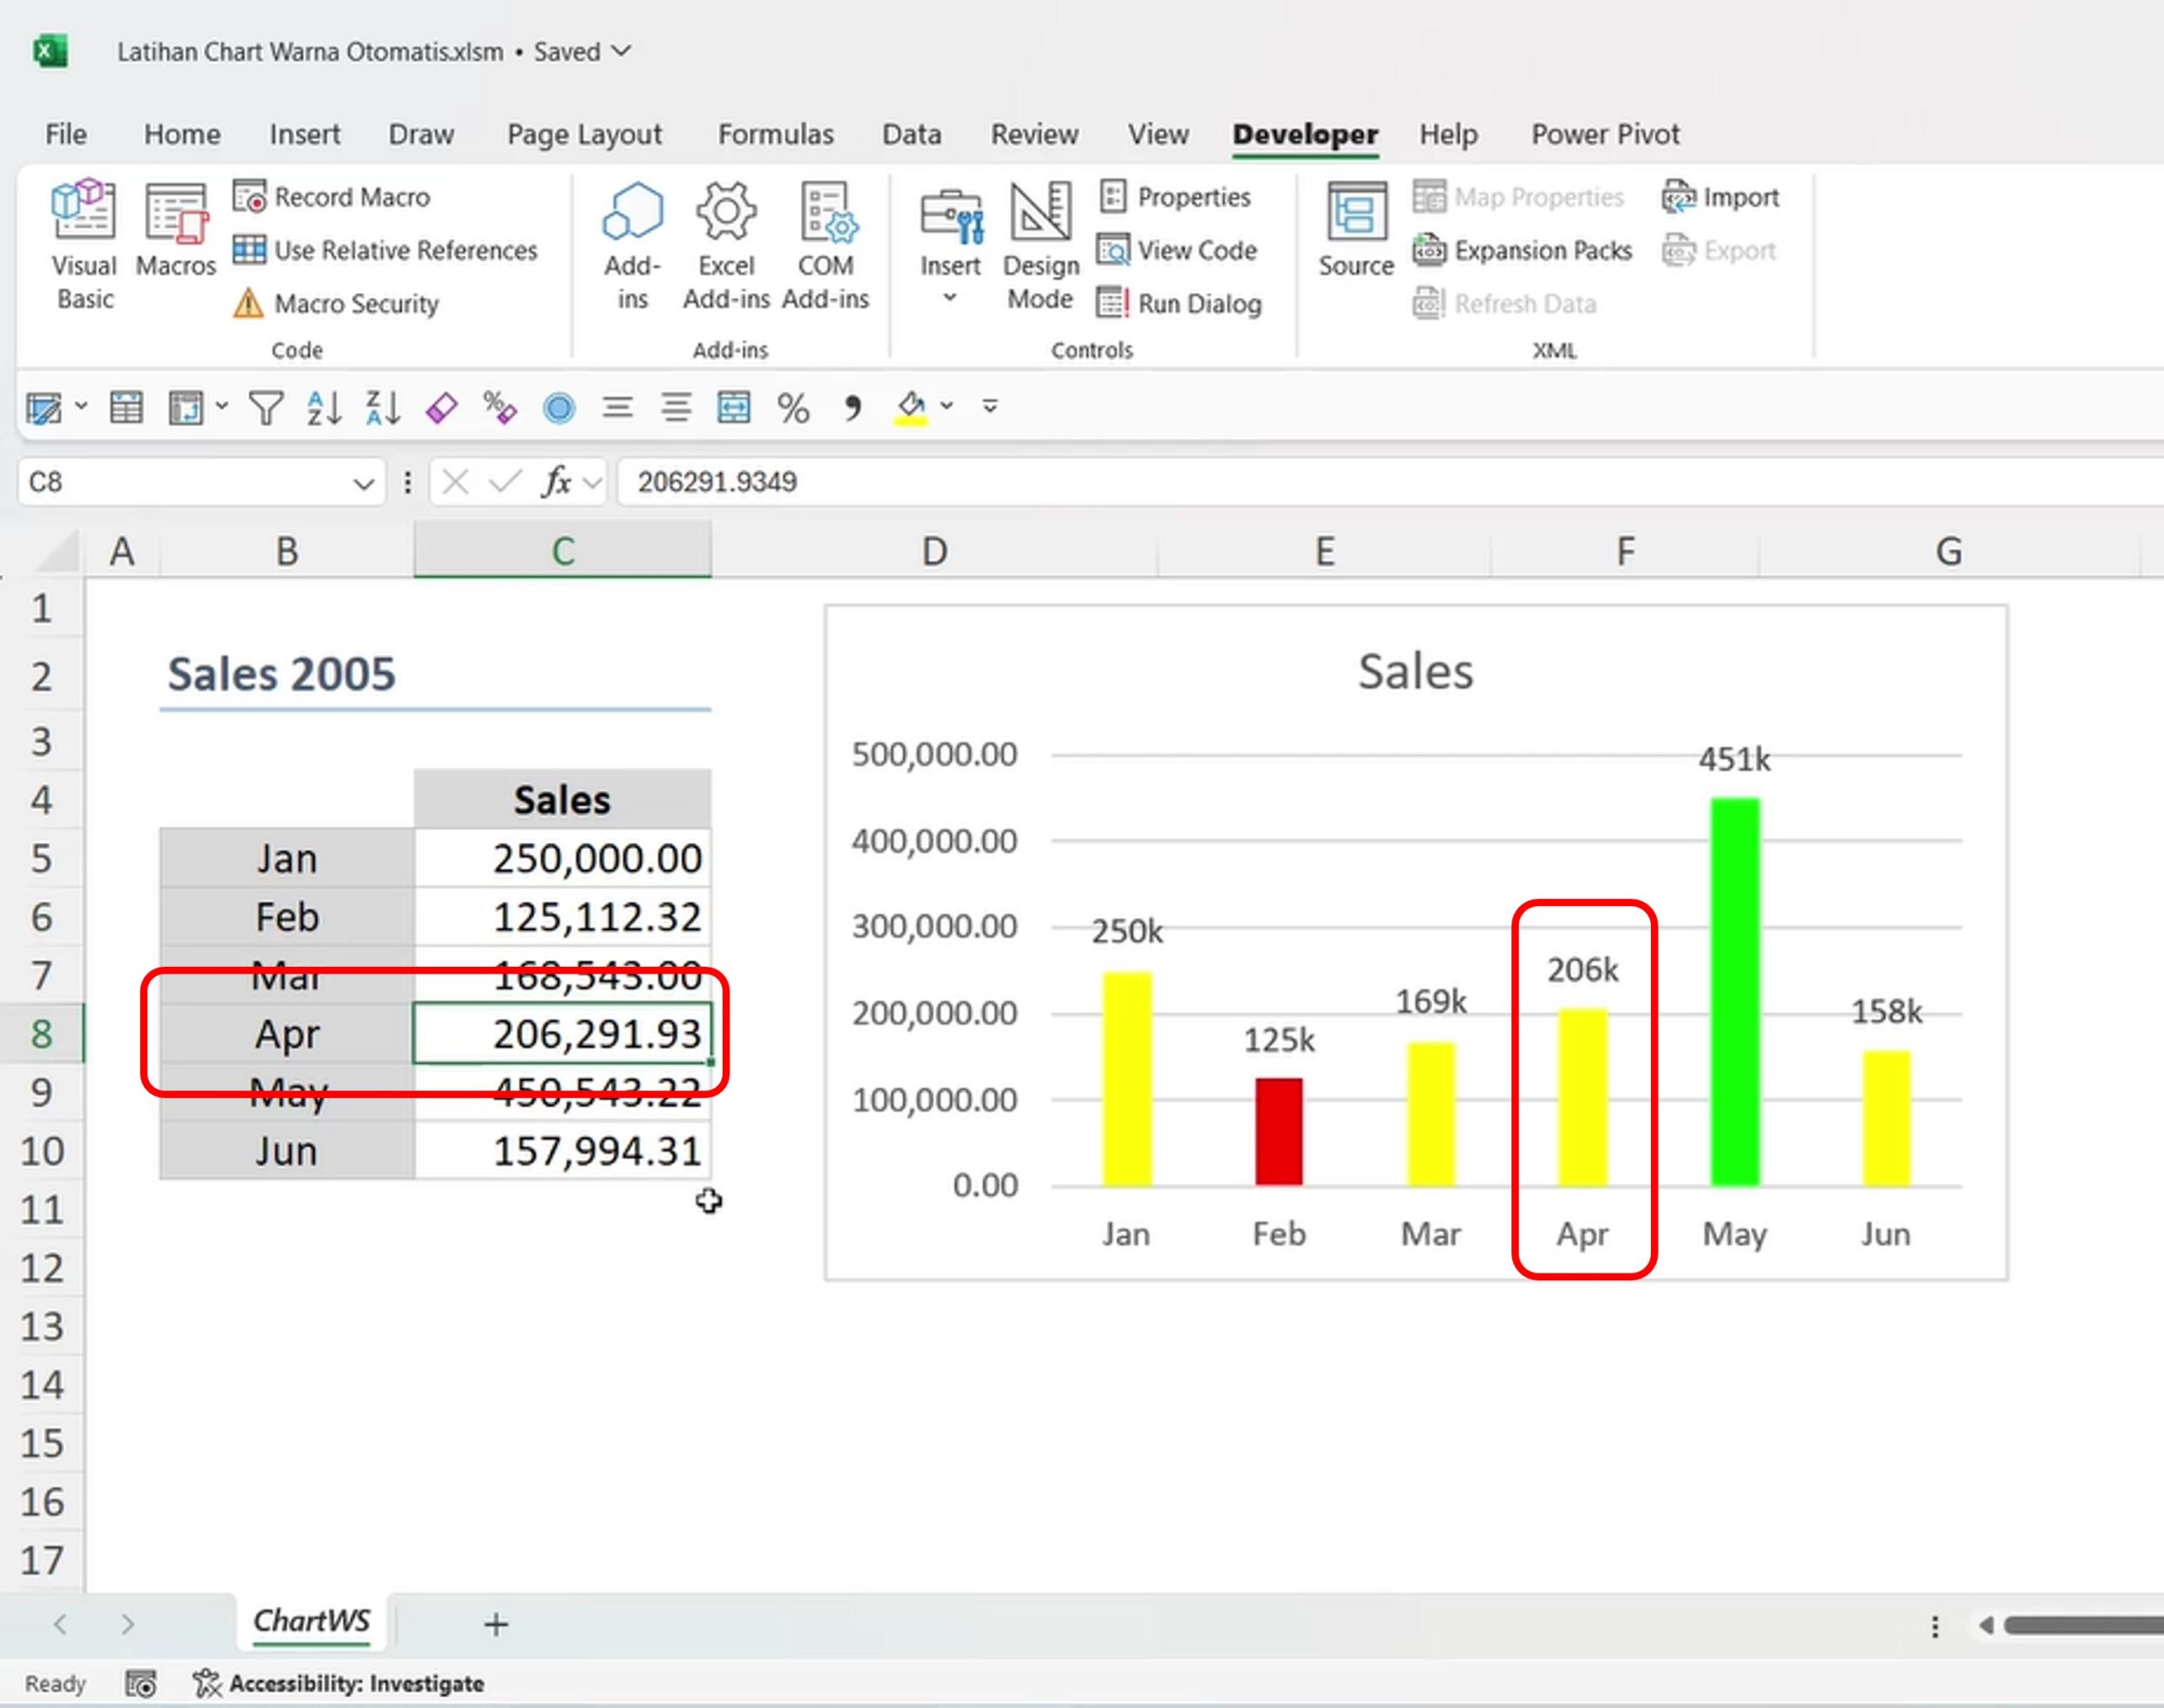Open the Visual Basic editor

coord(84,244)
